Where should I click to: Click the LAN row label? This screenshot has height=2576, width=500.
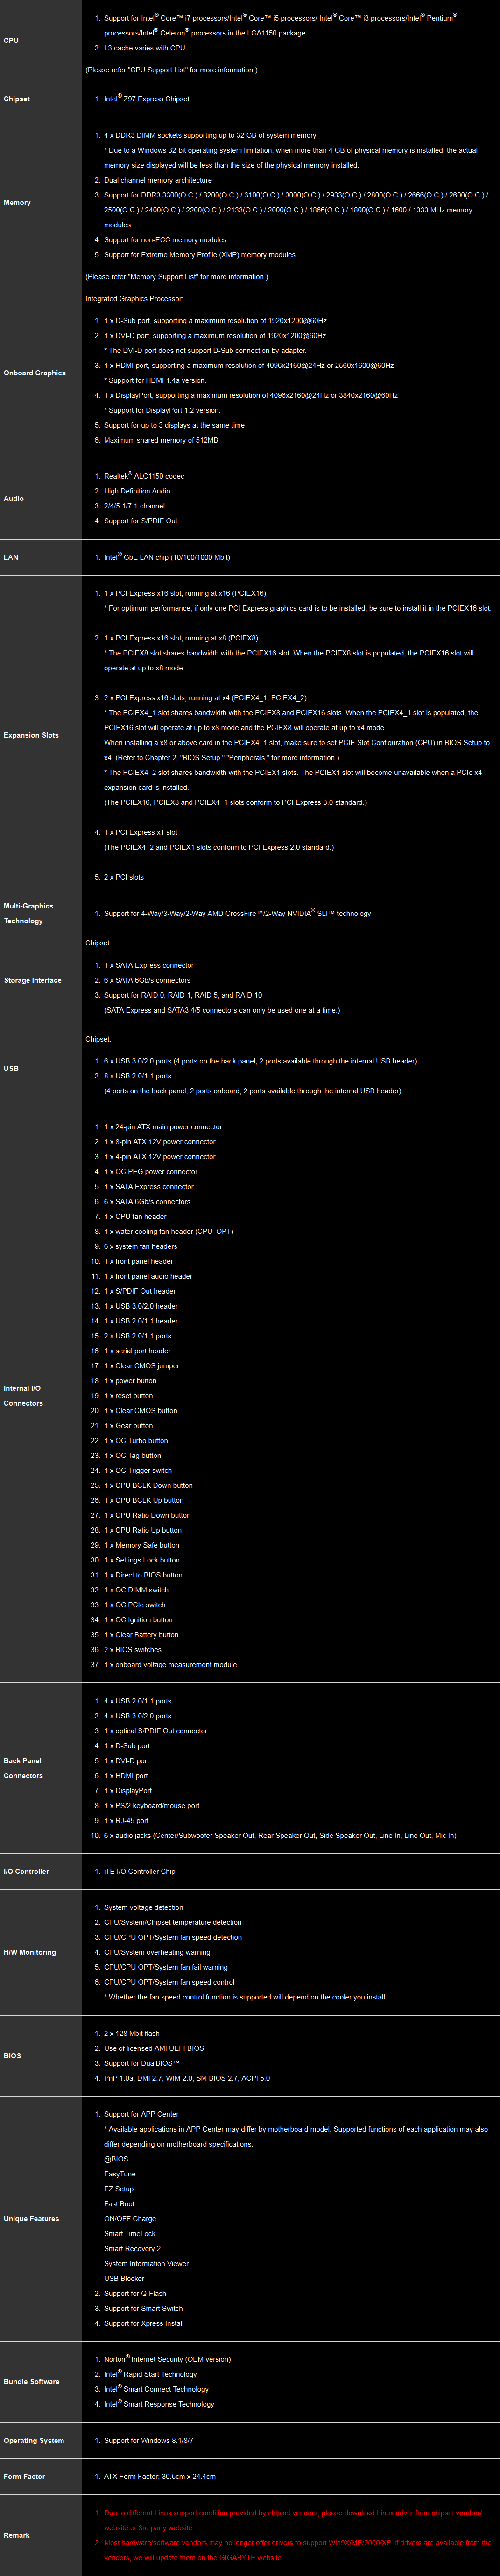pyautogui.click(x=11, y=557)
